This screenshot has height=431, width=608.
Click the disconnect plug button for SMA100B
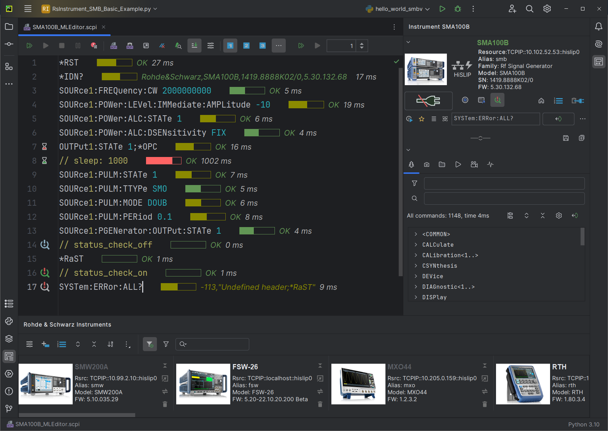tap(429, 101)
